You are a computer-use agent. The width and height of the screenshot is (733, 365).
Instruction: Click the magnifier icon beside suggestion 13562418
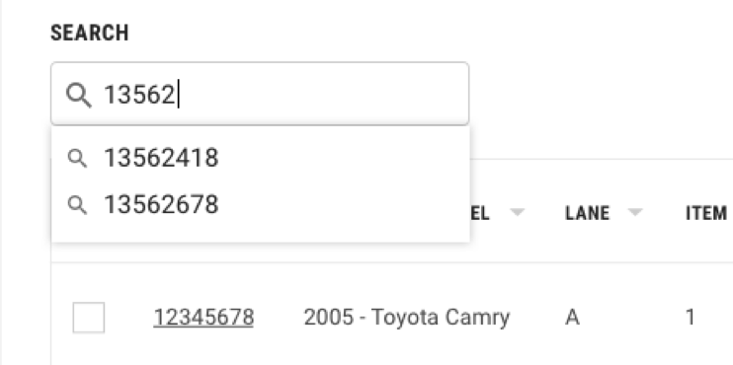point(77,158)
